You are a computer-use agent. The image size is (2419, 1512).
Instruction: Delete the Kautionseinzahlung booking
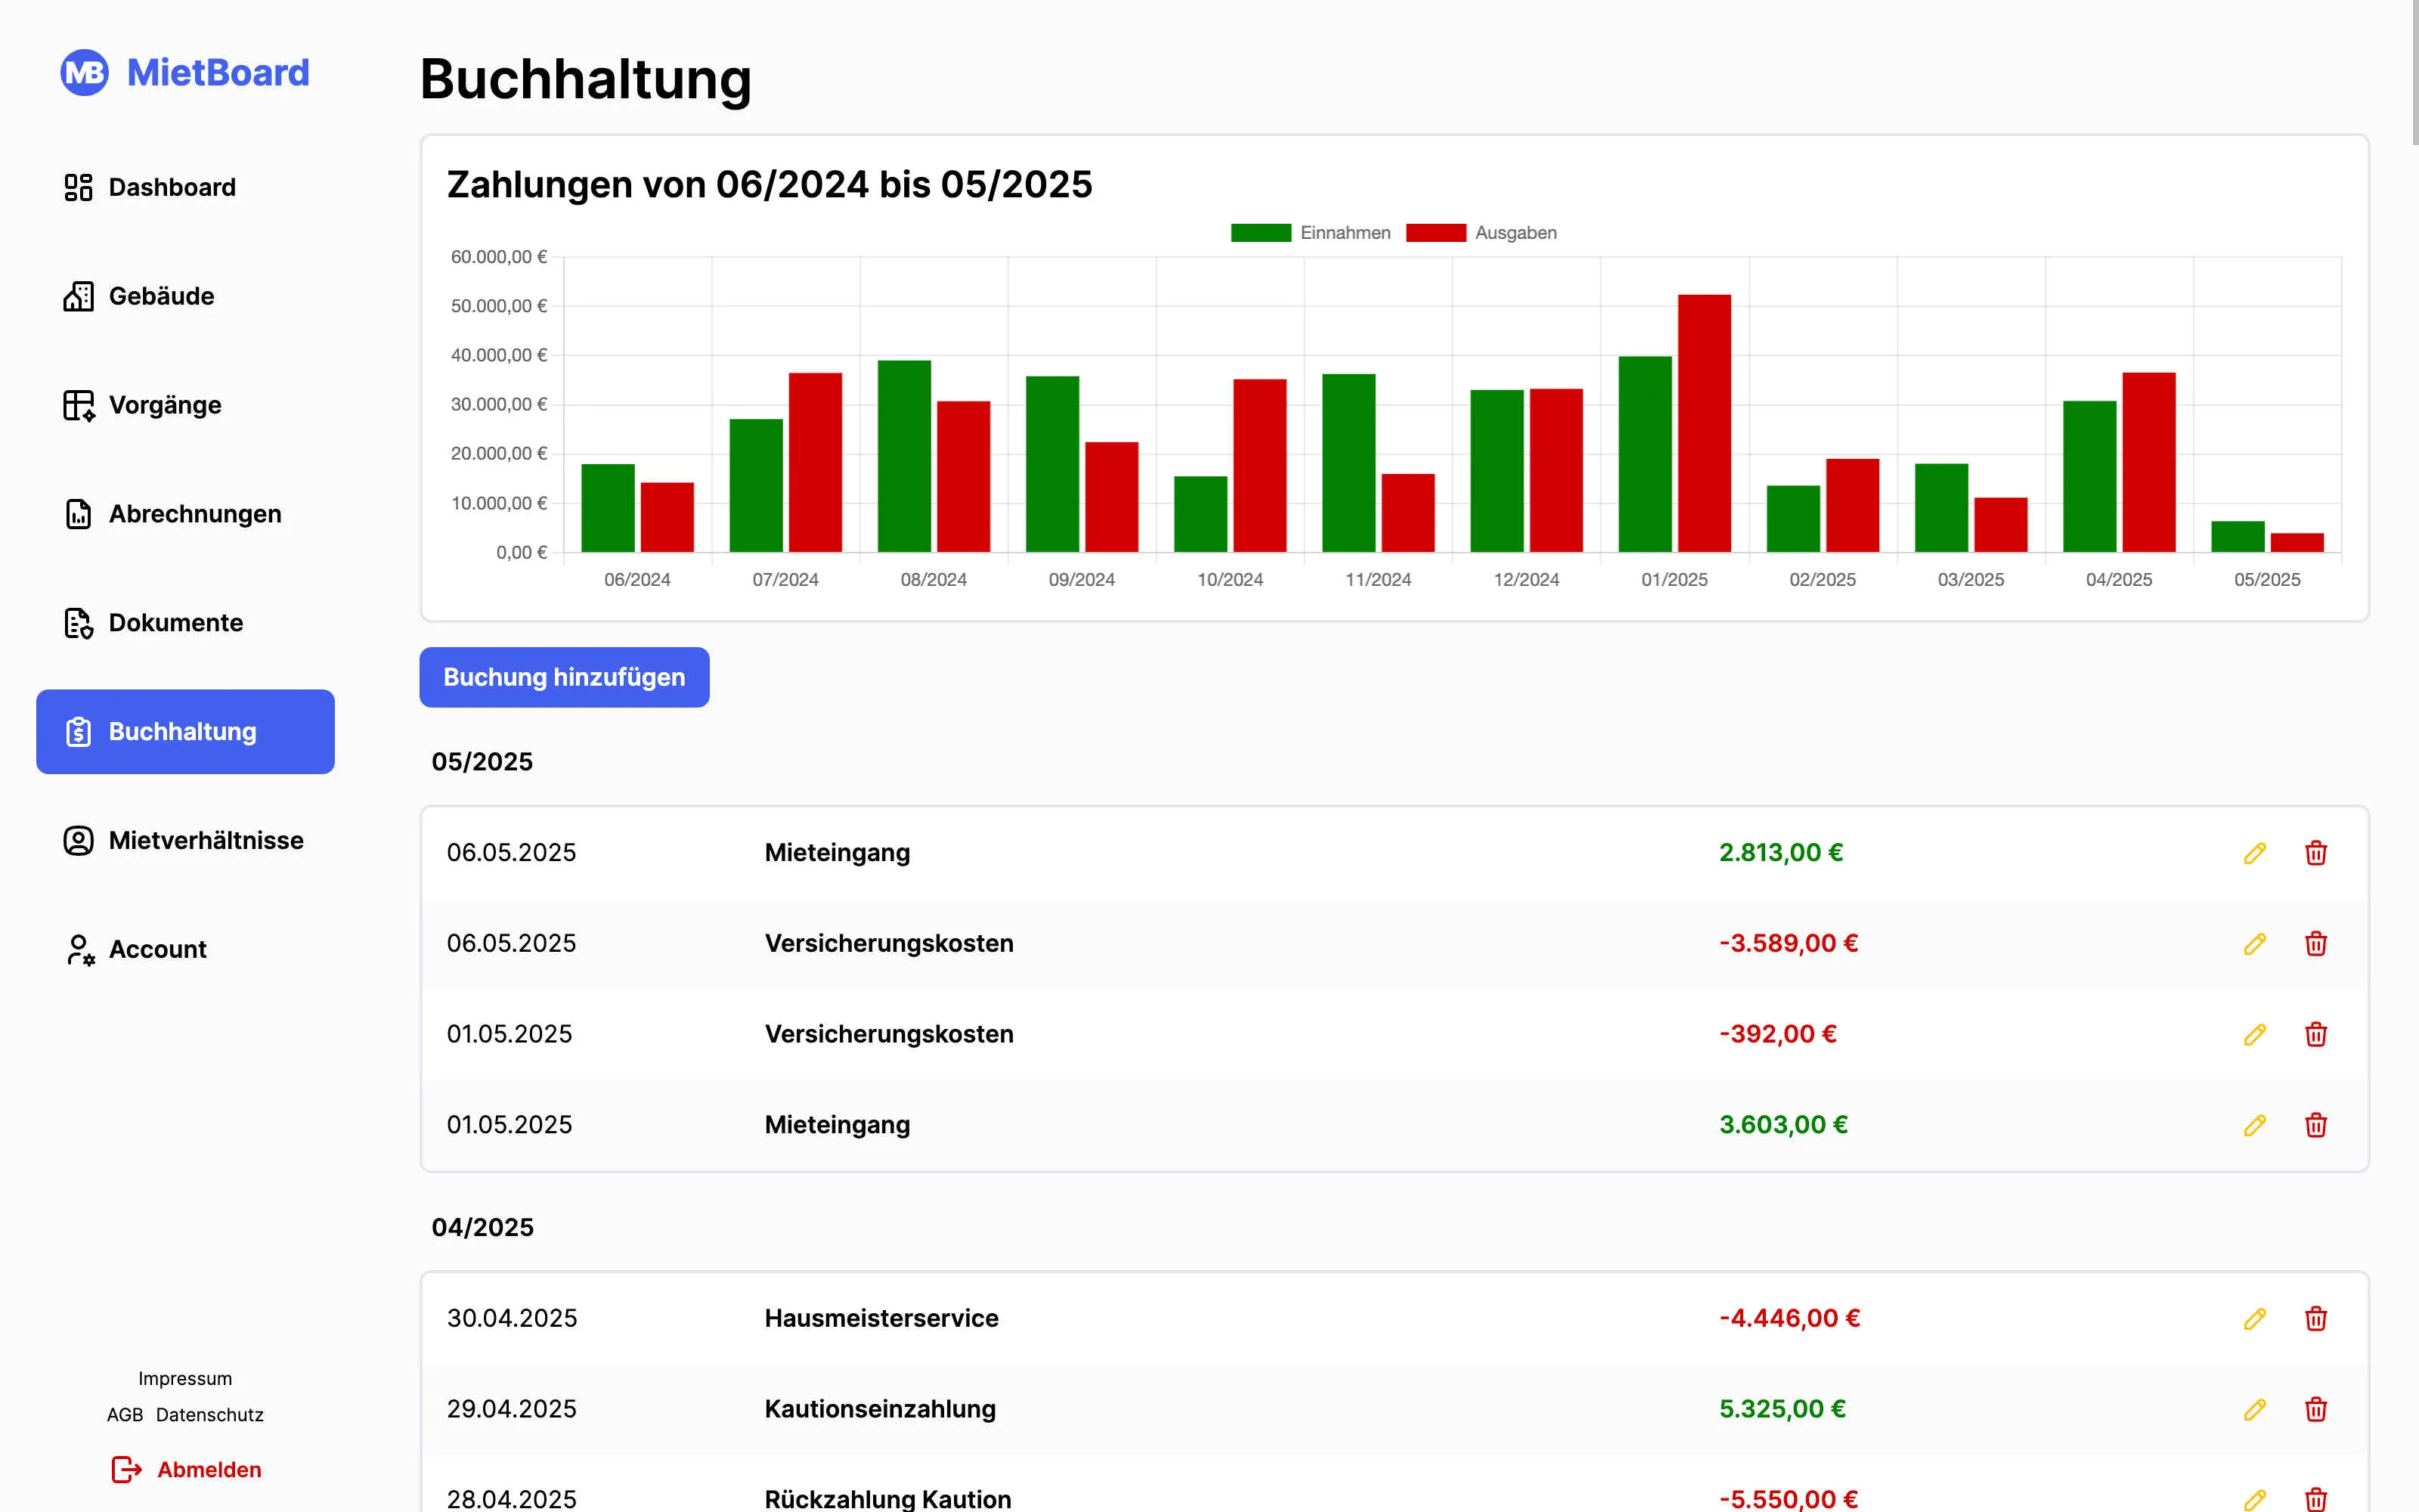[2315, 1409]
